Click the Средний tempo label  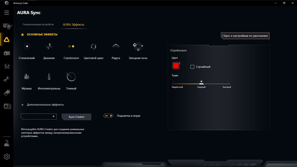click(201, 87)
